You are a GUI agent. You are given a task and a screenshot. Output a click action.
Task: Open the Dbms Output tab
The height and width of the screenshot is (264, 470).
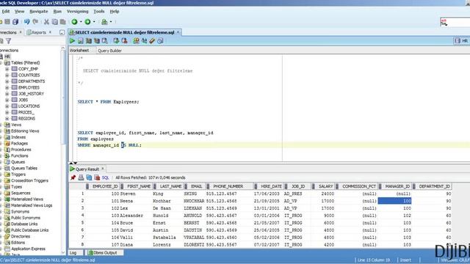click(105, 253)
